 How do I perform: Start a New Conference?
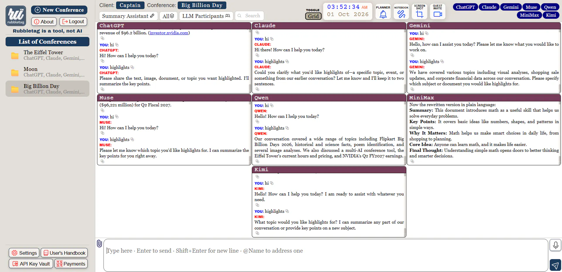(59, 10)
